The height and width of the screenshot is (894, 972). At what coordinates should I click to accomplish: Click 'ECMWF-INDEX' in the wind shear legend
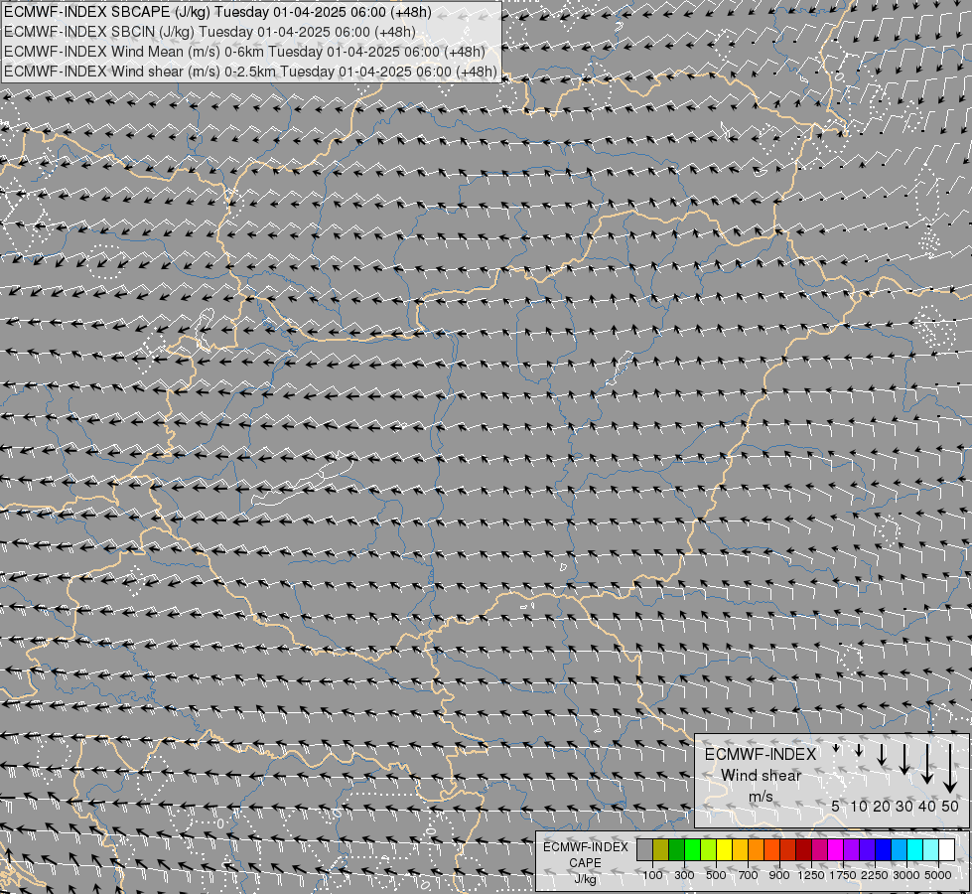click(761, 754)
